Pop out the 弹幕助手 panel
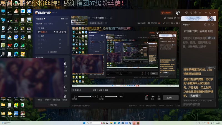This screenshot has width=222, height=125. tap(213, 24)
